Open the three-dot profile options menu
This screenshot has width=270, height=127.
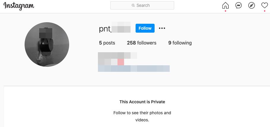162,28
